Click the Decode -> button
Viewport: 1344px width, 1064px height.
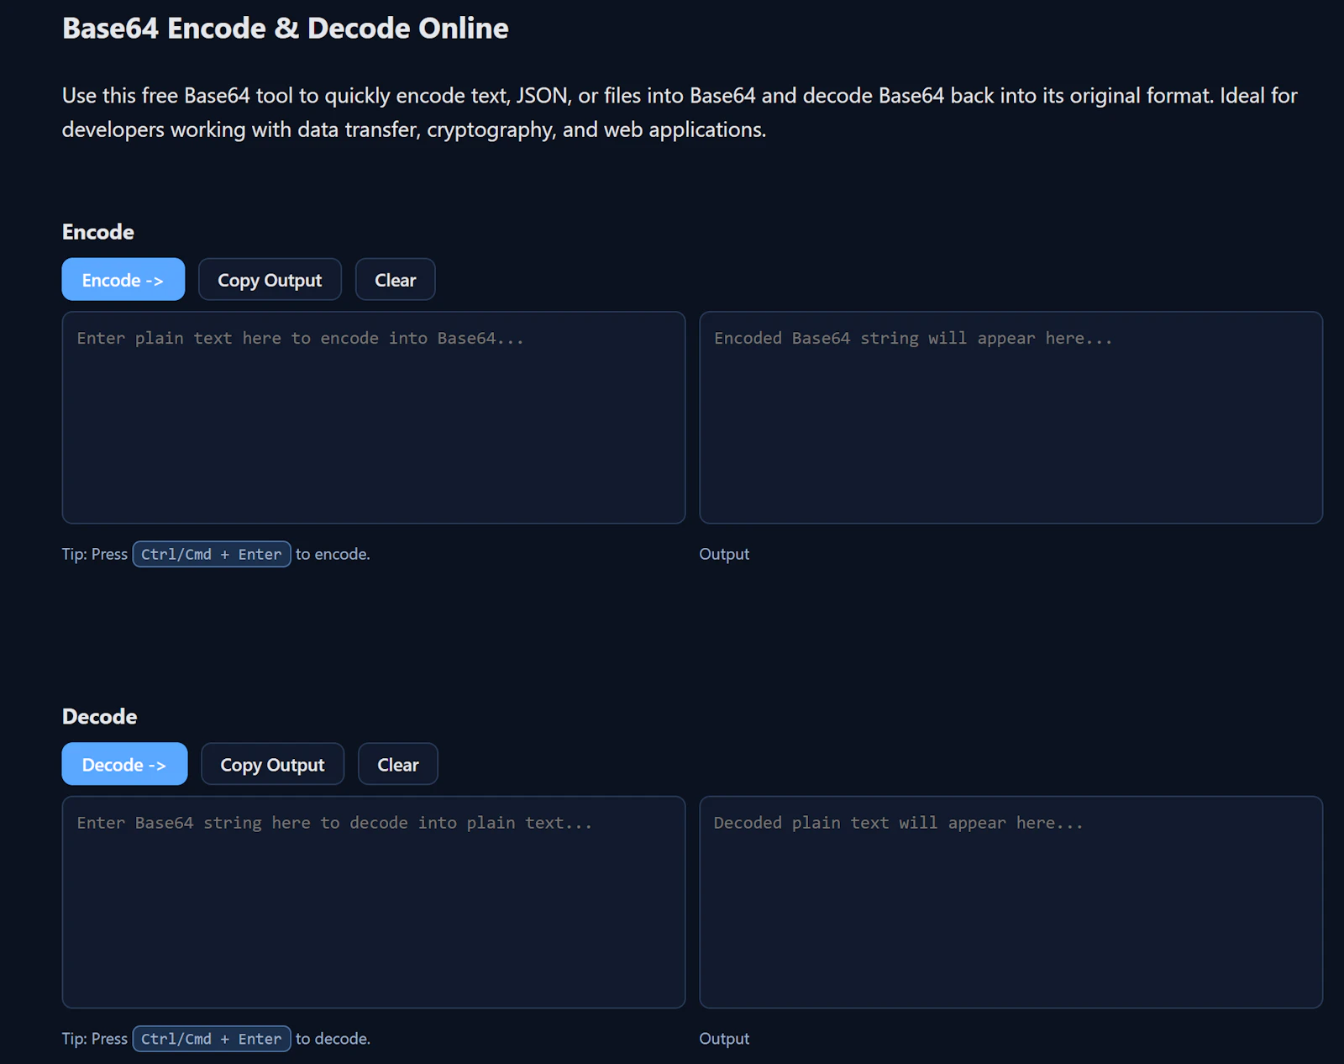(124, 764)
